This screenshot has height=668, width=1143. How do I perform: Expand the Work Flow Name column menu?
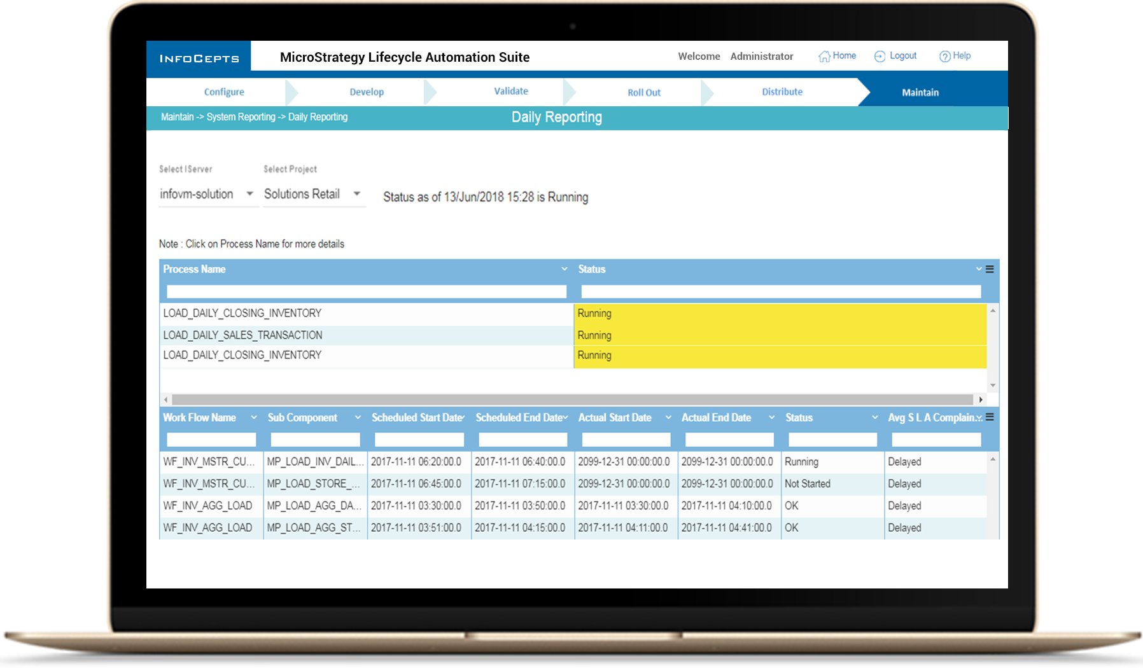tap(254, 417)
